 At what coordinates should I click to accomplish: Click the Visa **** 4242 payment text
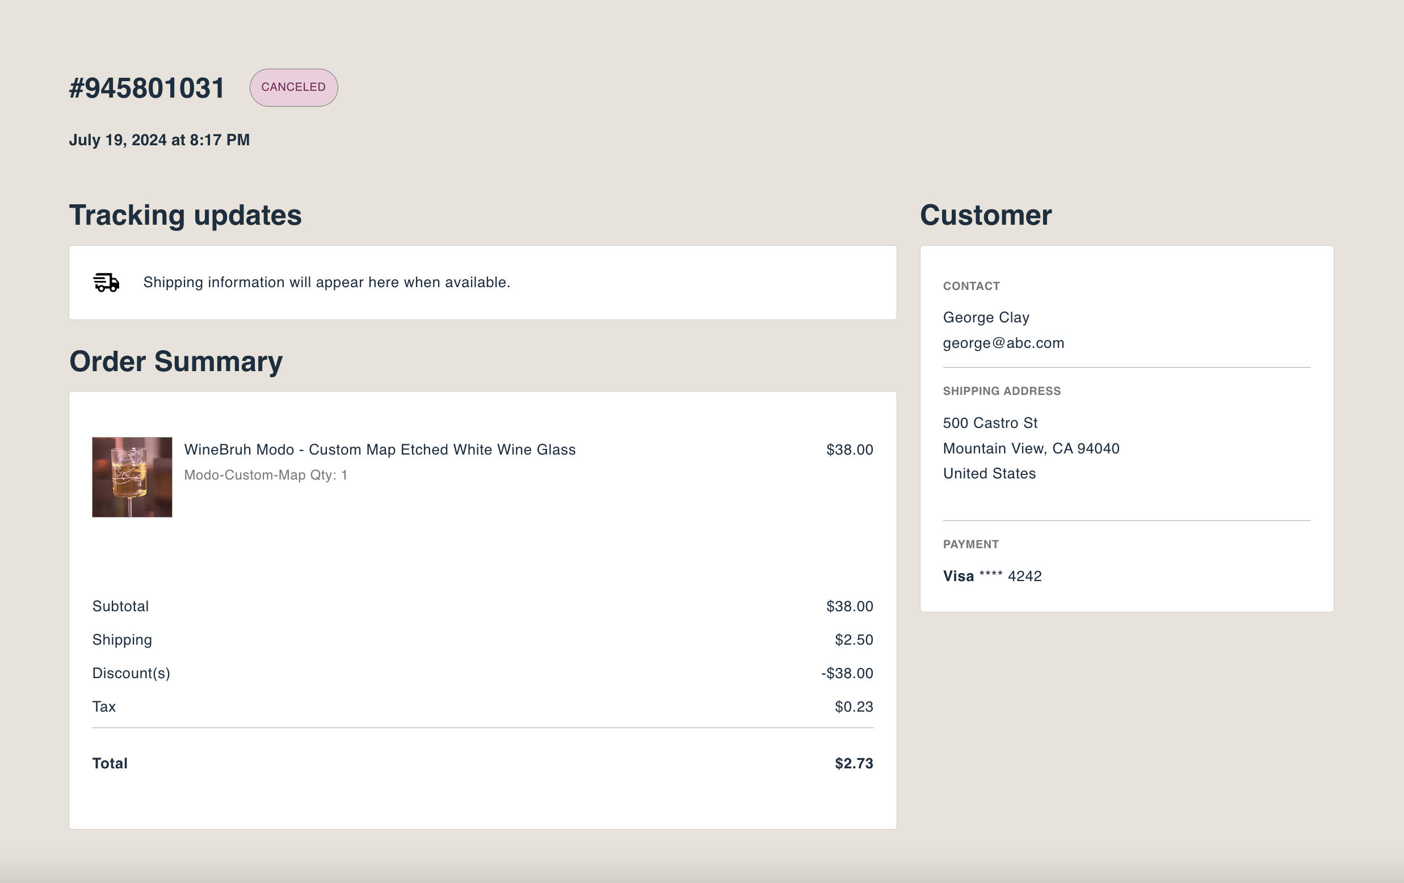click(x=992, y=576)
